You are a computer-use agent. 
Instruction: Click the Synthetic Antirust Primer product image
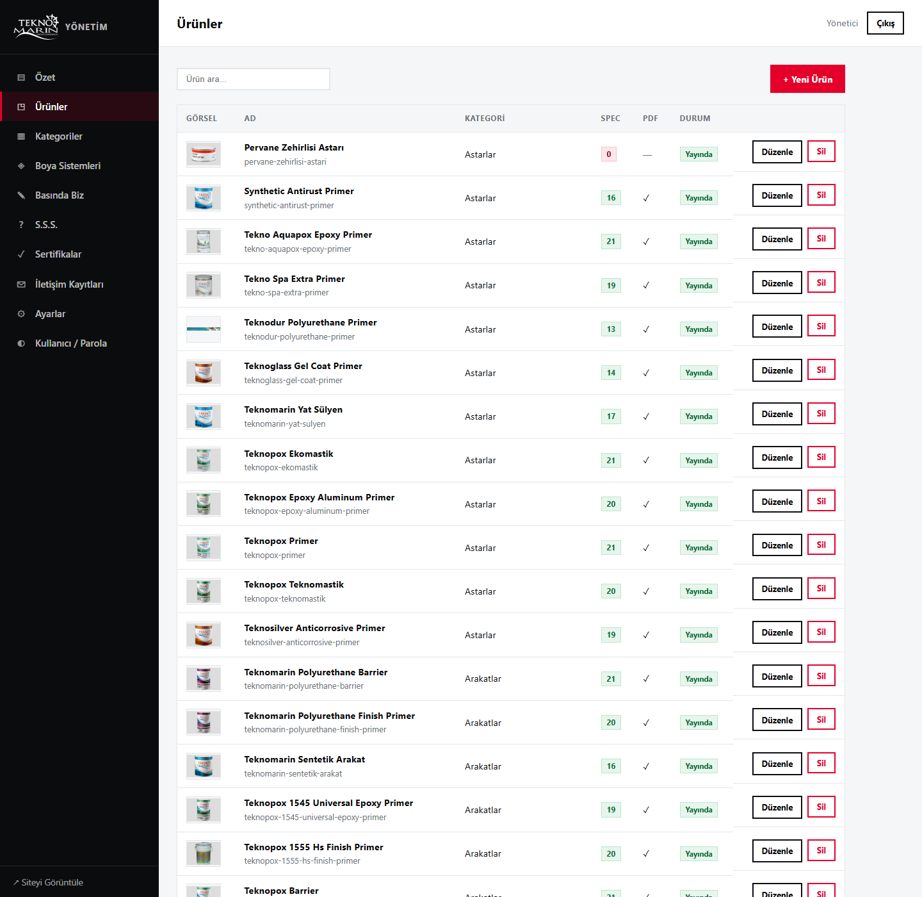(x=204, y=198)
